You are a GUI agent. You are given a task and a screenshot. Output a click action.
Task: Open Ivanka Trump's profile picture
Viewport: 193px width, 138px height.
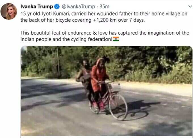[9, 11]
